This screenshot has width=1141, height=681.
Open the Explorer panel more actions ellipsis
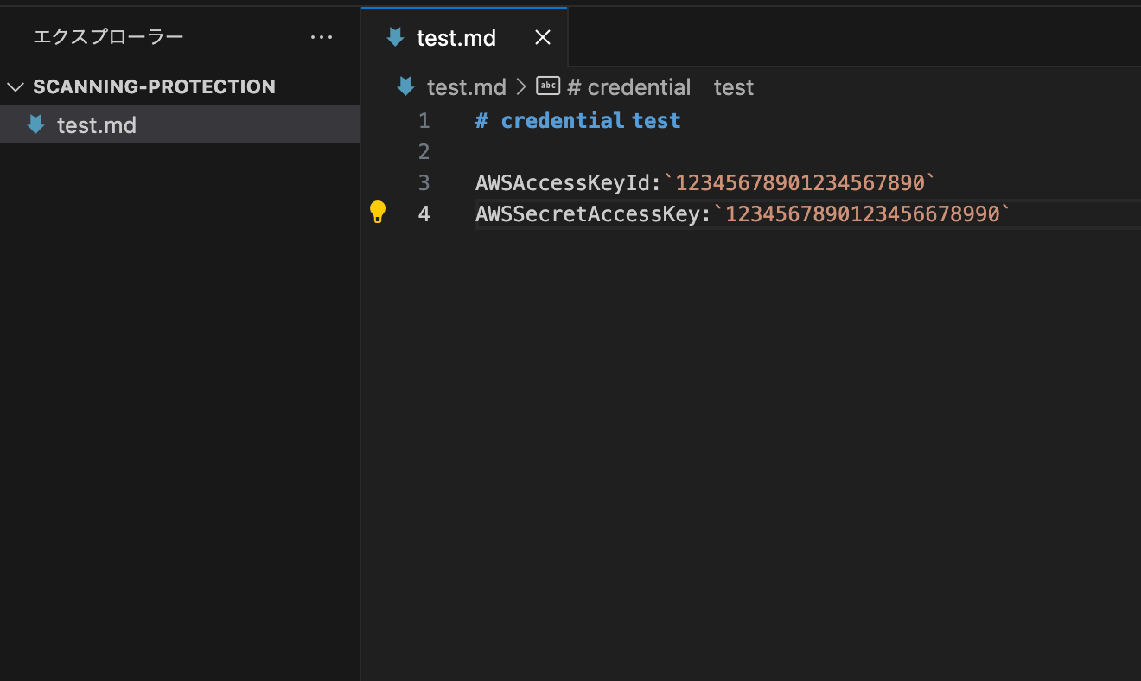(x=322, y=37)
